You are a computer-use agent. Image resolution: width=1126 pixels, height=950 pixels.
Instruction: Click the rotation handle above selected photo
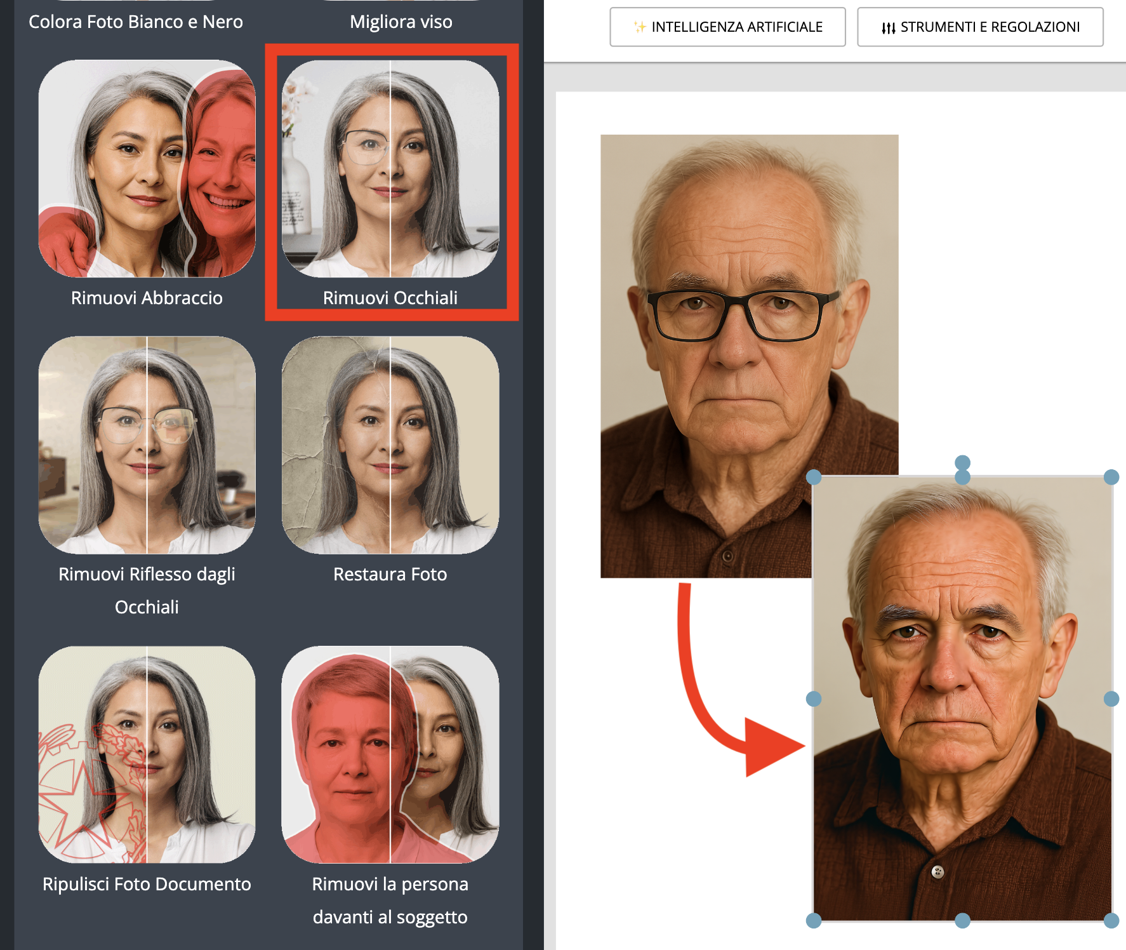962,462
